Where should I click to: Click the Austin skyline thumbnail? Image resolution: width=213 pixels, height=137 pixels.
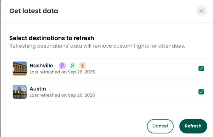click(20, 92)
